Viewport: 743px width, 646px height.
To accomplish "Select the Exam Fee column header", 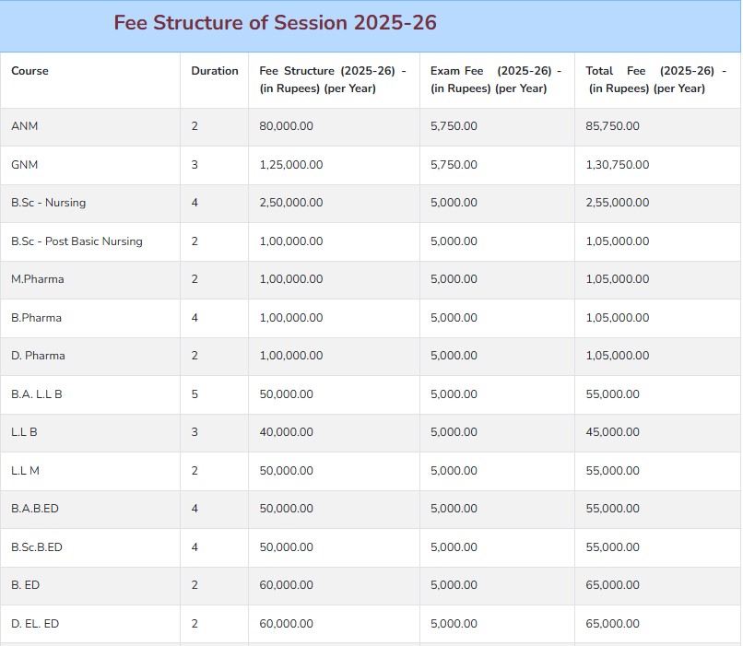I will (496, 79).
